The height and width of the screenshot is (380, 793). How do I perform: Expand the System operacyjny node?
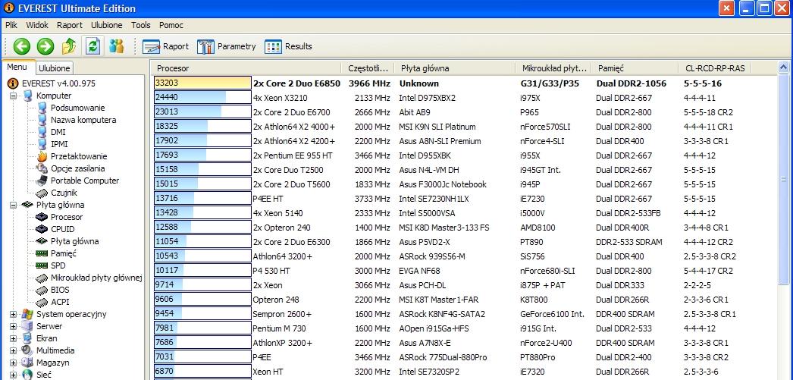coord(14,314)
